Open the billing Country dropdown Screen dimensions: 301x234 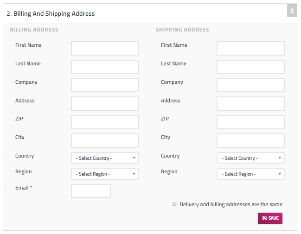105,158
